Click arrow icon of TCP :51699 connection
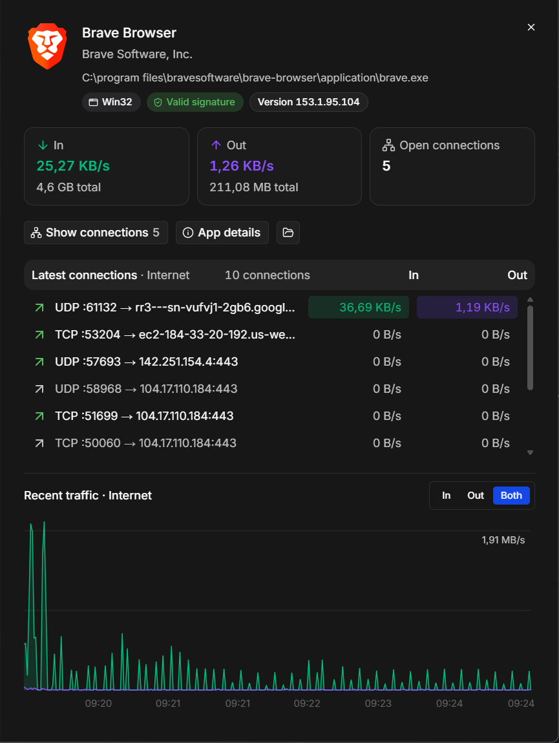 click(39, 416)
